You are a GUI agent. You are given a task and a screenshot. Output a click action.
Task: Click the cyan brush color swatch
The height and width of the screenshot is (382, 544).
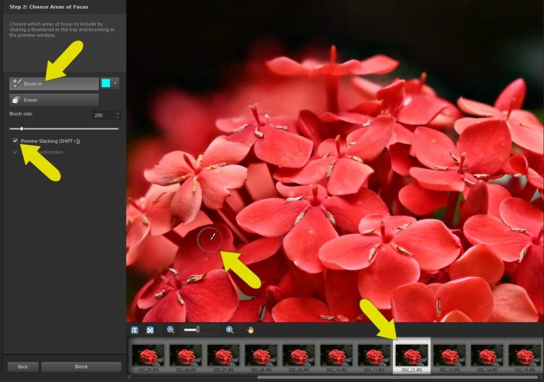pyautogui.click(x=106, y=83)
